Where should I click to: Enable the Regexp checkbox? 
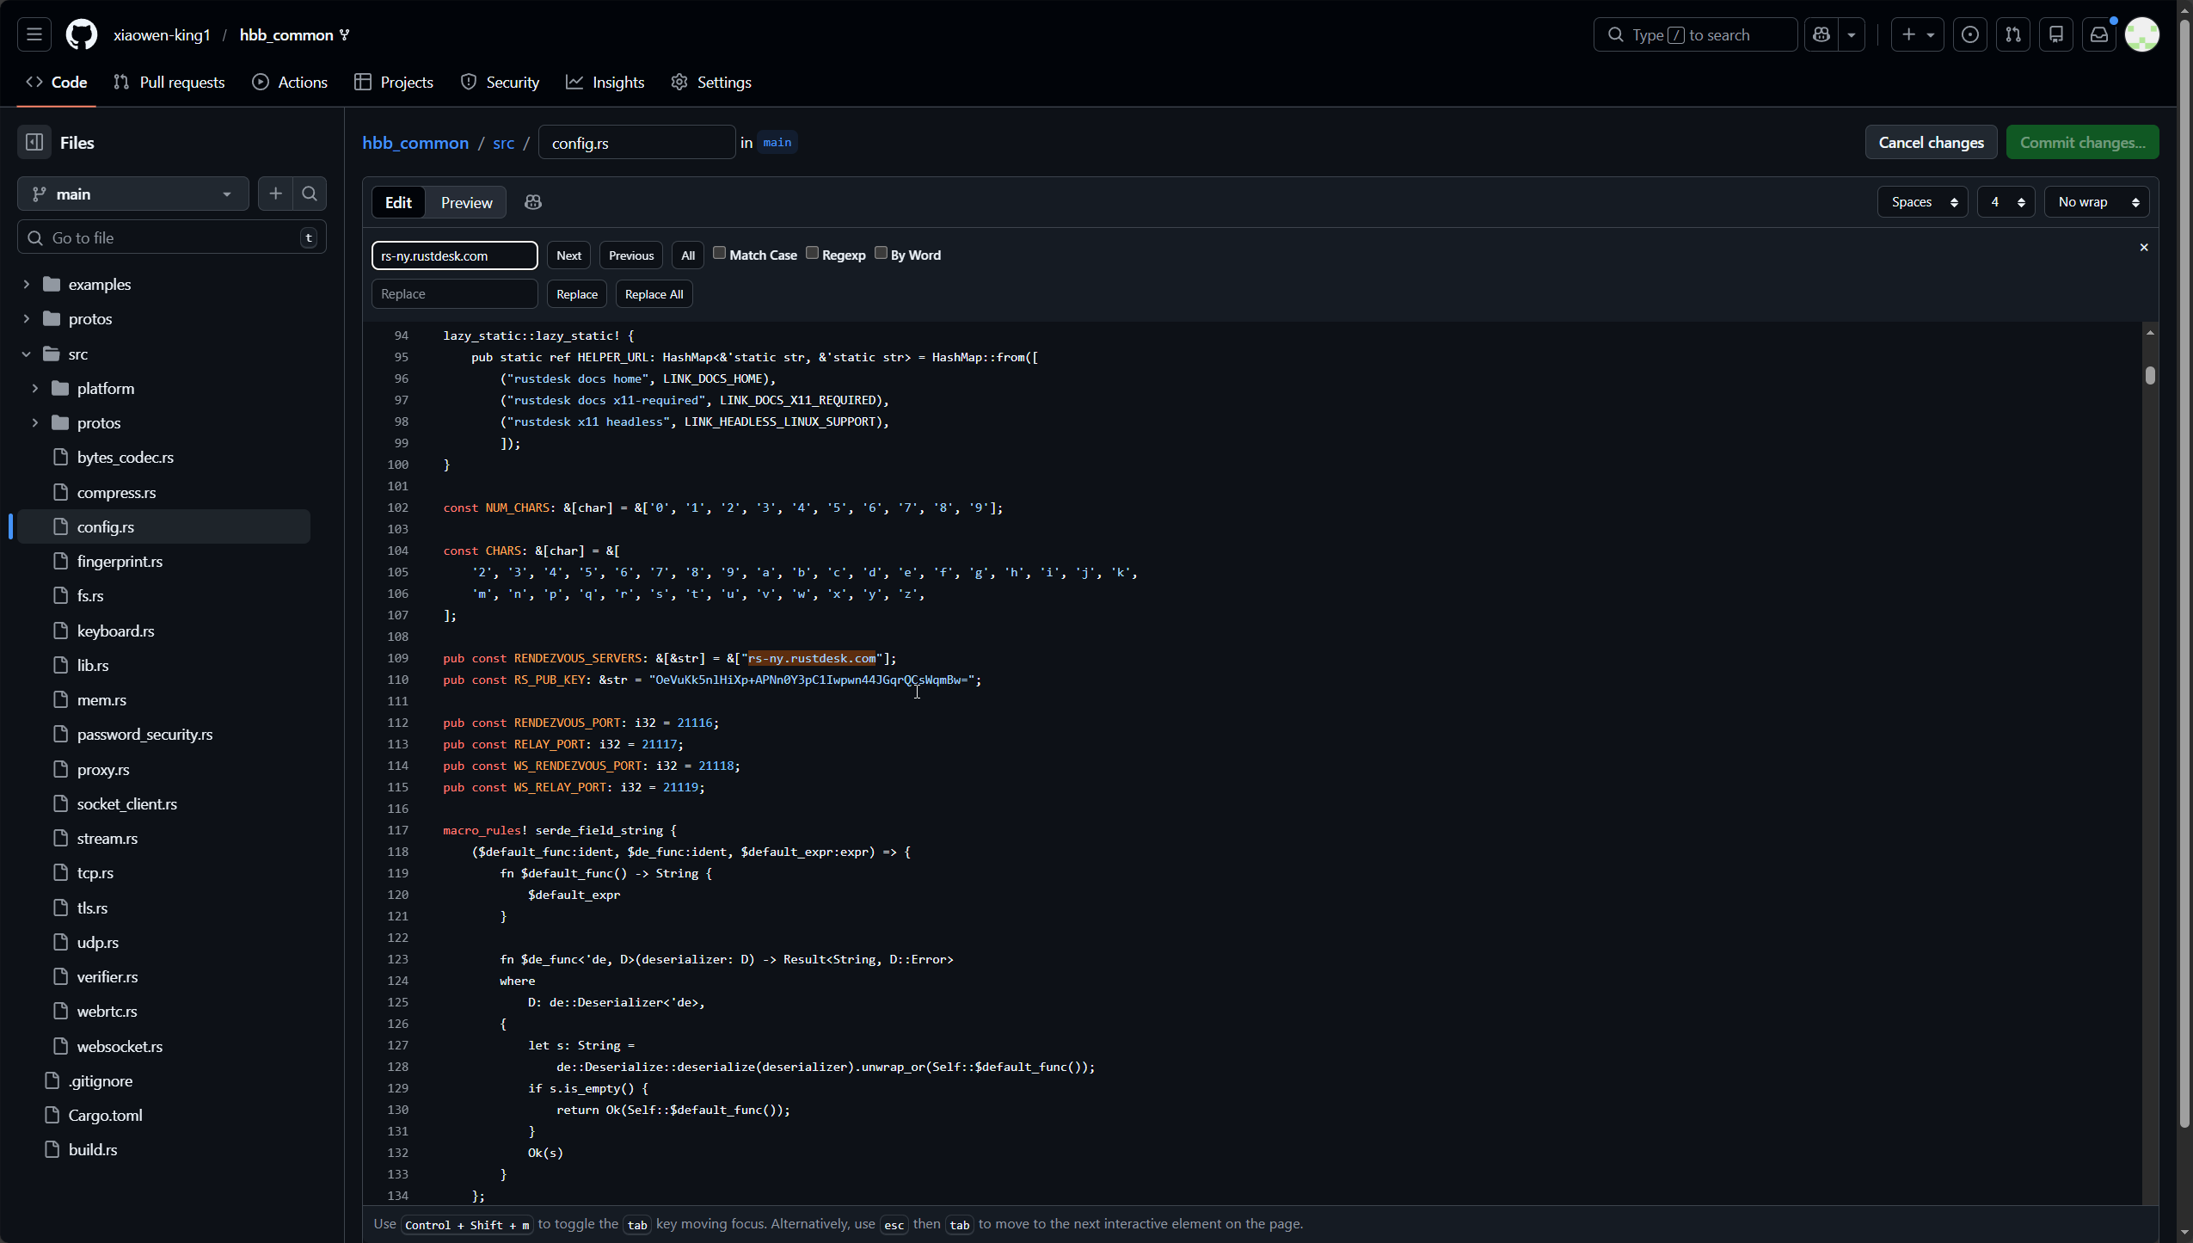[812, 253]
